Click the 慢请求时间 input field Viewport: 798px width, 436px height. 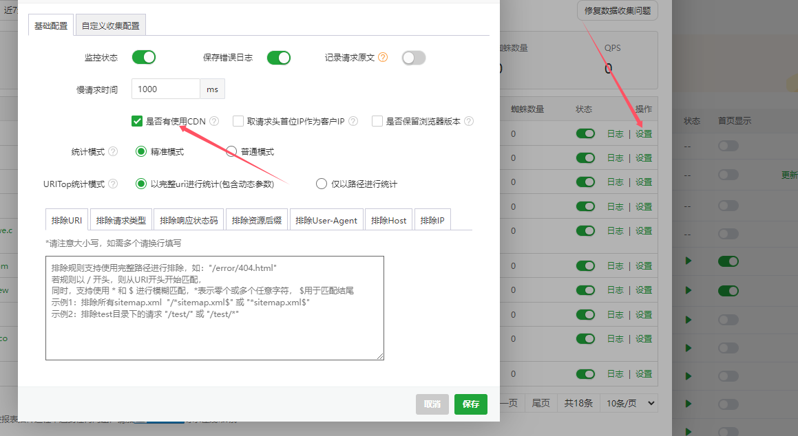coord(166,89)
